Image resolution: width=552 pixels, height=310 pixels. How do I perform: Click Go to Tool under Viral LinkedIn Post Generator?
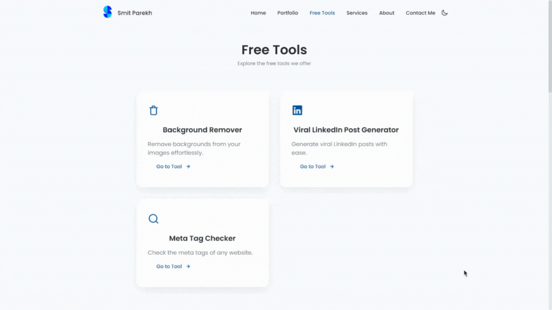point(313,166)
